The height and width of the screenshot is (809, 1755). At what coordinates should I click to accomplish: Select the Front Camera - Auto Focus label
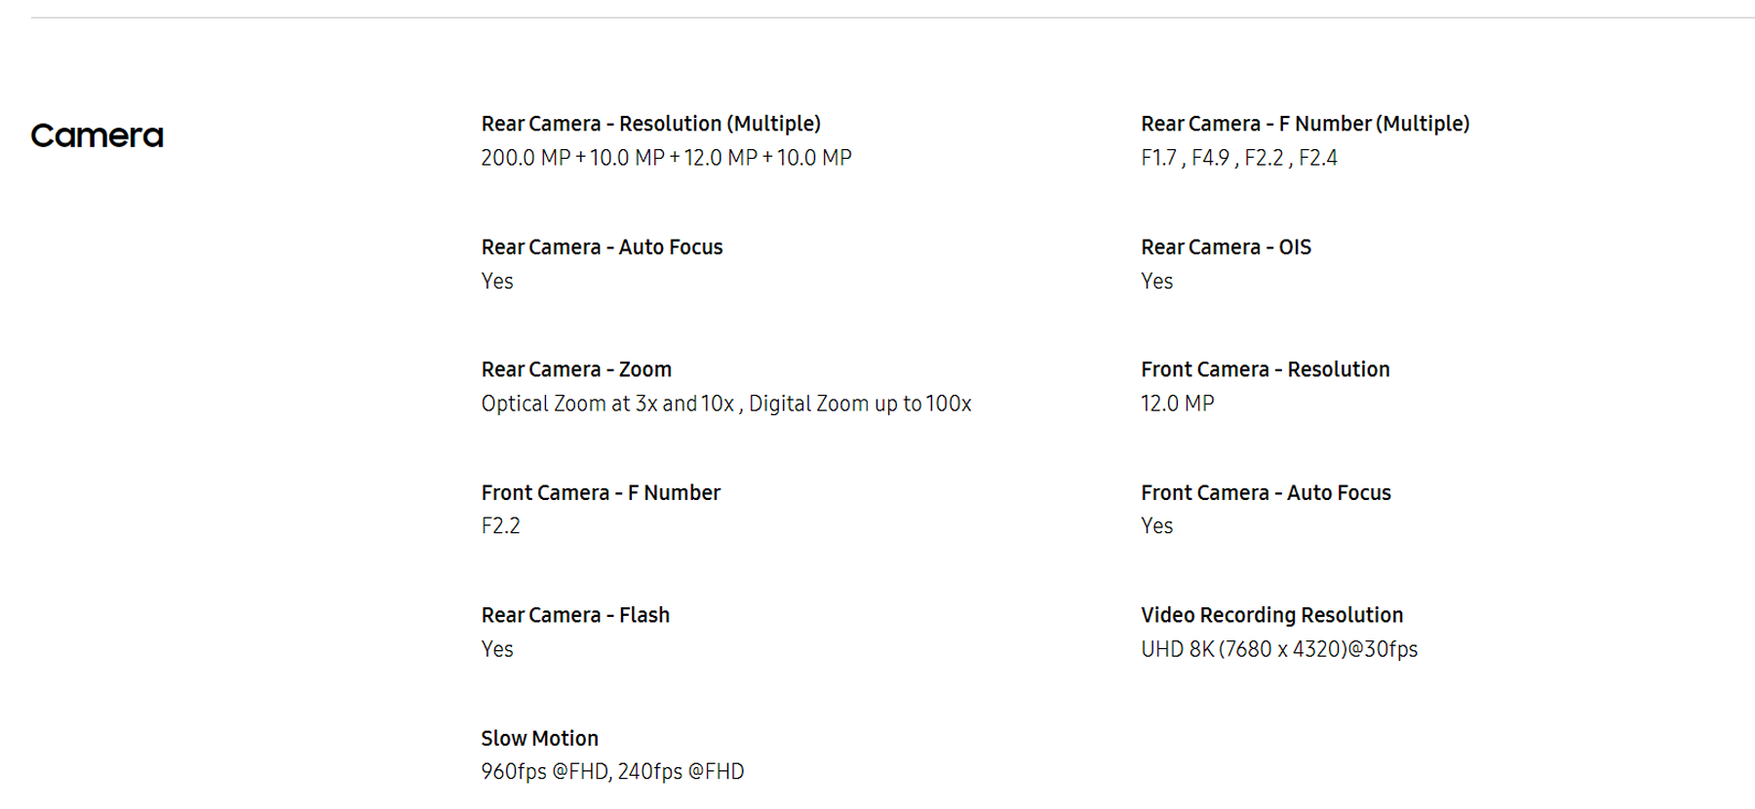[x=1266, y=493]
